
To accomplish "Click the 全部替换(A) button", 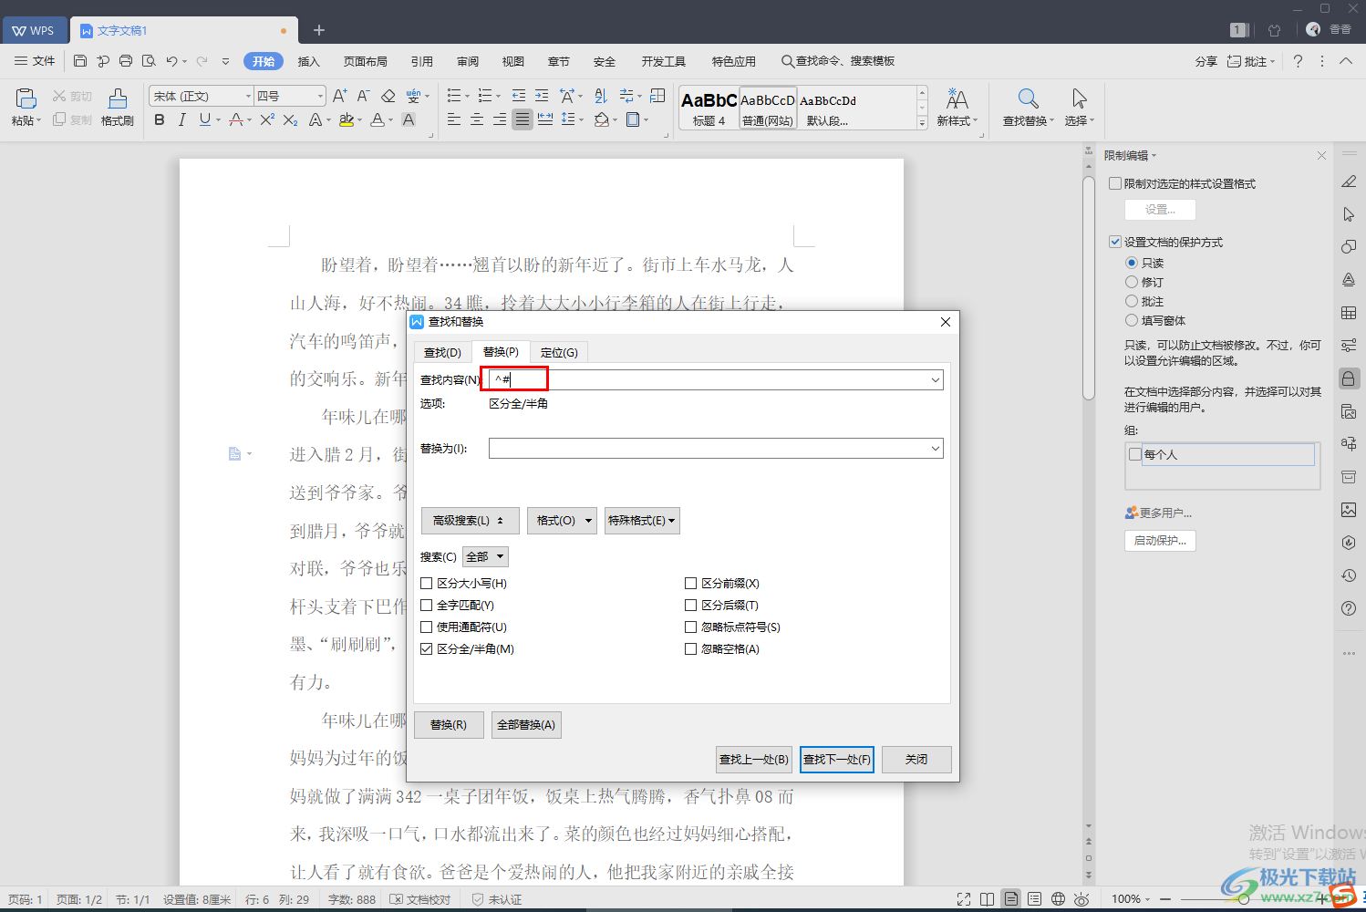I will [526, 725].
